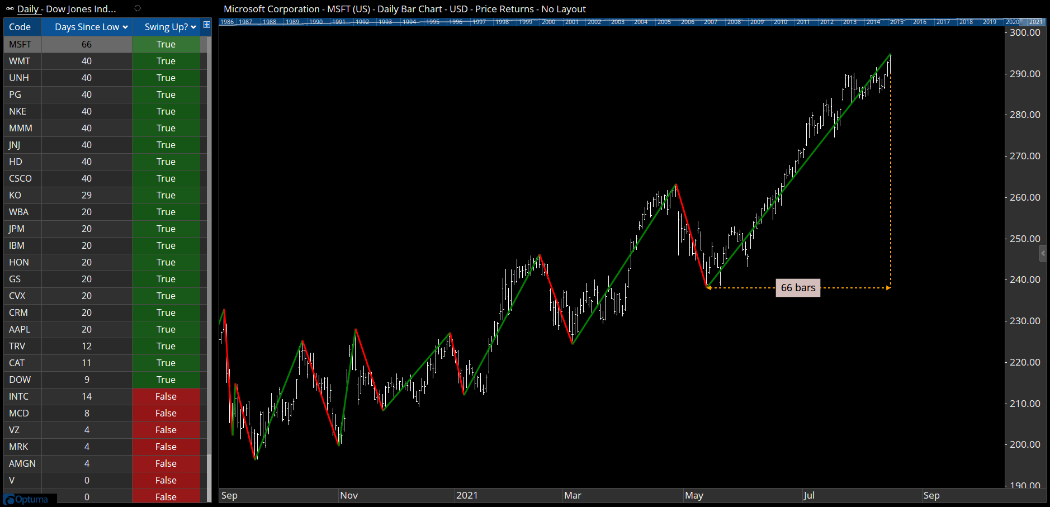Viewport: 1050px width, 507px height.
Task: Select the AMGN code cell
Action: coord(22,463)
